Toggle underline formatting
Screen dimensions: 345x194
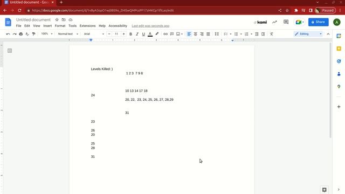pyautogui.click(x=143, y=34)
